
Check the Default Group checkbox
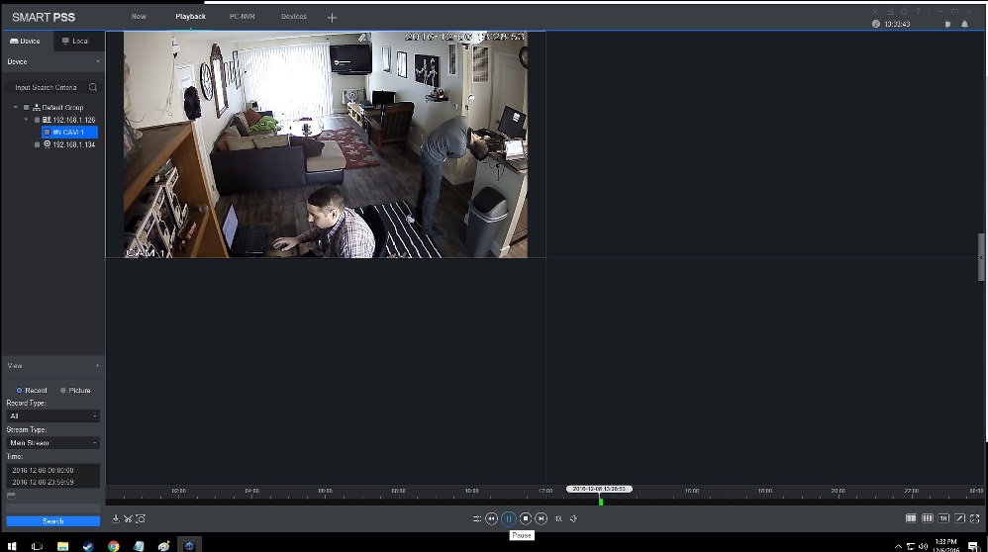click(26, 108)
